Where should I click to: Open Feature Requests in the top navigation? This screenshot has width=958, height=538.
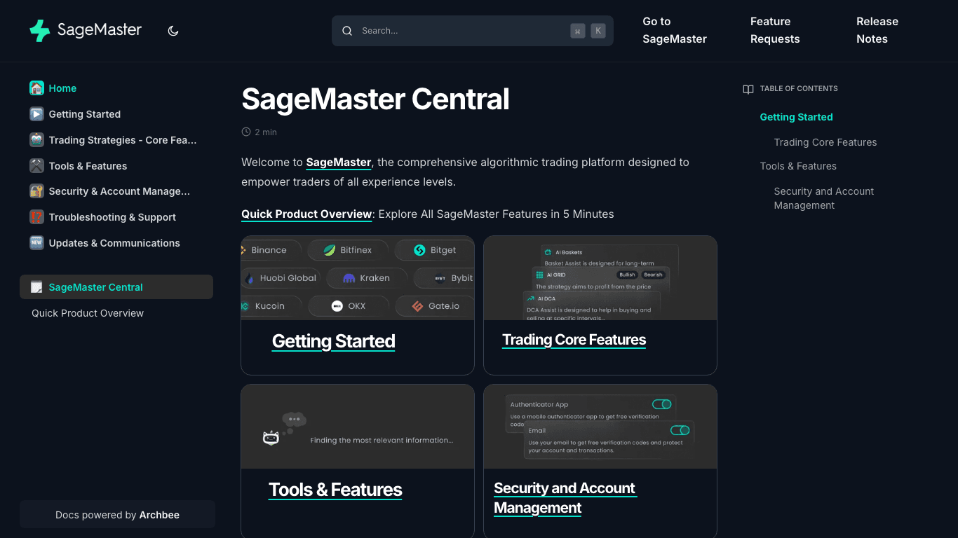[x=775, y=30]
